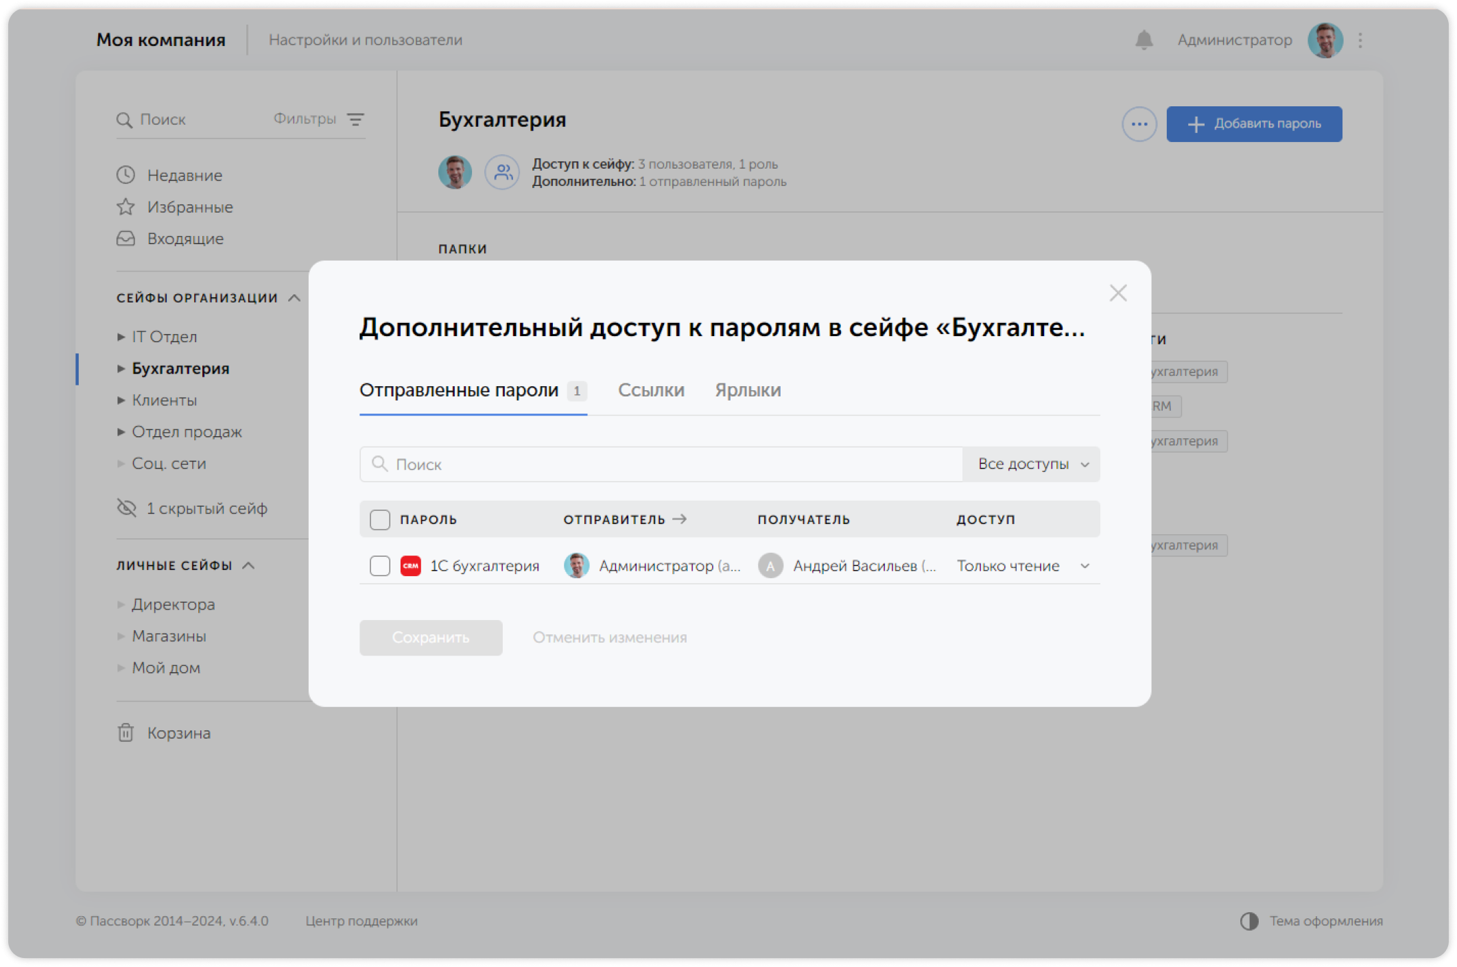Select the clock icon for Недавние
1457x967 pixels.
(x=126, y=175)
